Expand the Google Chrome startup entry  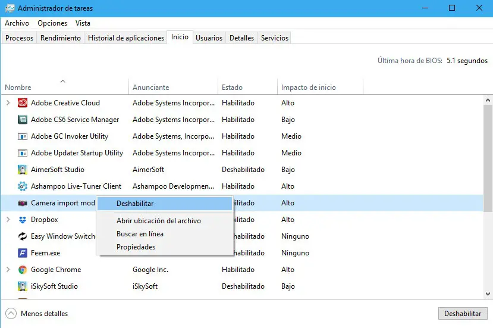coord(8,270)
